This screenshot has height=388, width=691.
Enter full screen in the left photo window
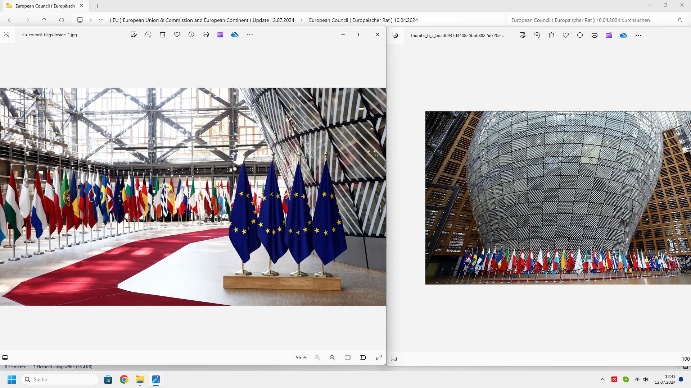379,357
